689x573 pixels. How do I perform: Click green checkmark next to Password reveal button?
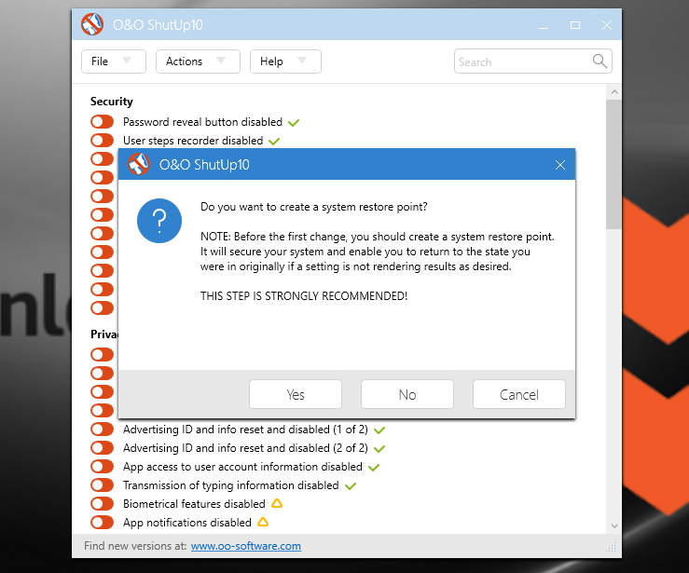pyautogui.click(x=294, y=122)
